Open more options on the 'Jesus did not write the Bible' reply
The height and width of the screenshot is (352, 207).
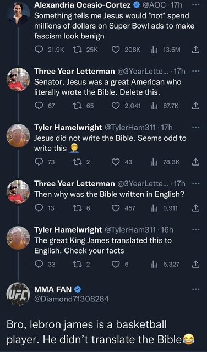196,128
